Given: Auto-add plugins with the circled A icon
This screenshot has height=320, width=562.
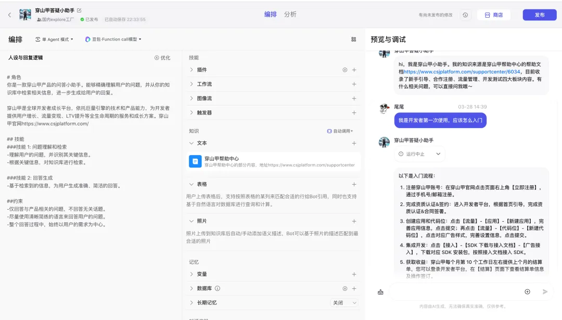Looking at the screenshot, I should (345, 70).
